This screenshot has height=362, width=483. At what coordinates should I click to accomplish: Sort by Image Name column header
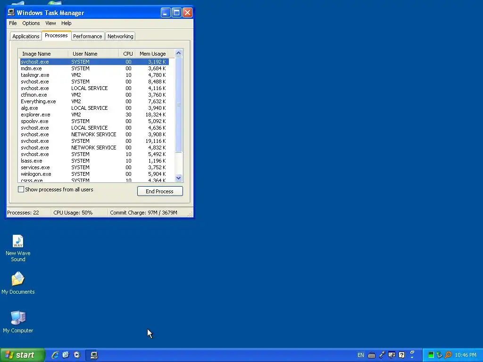[43, 54]
